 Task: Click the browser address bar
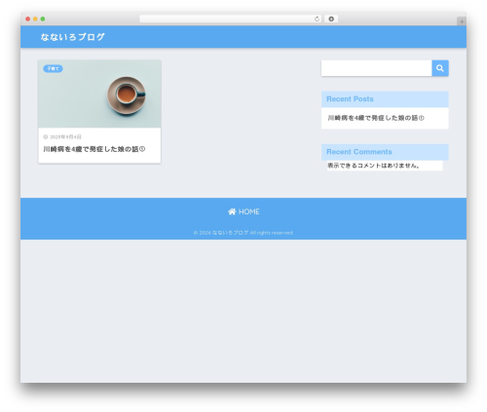click(230, 19)
